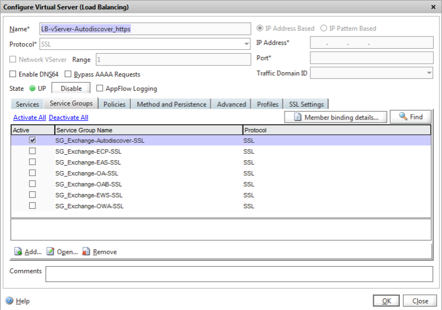Click the OK button
The height and width of the screenshot is (310, 442).
[x=386, y=301]
